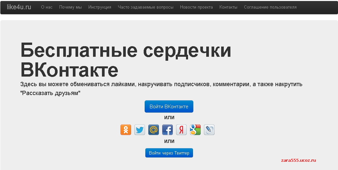Click the Twitter bird login icon

pos(140,130)
